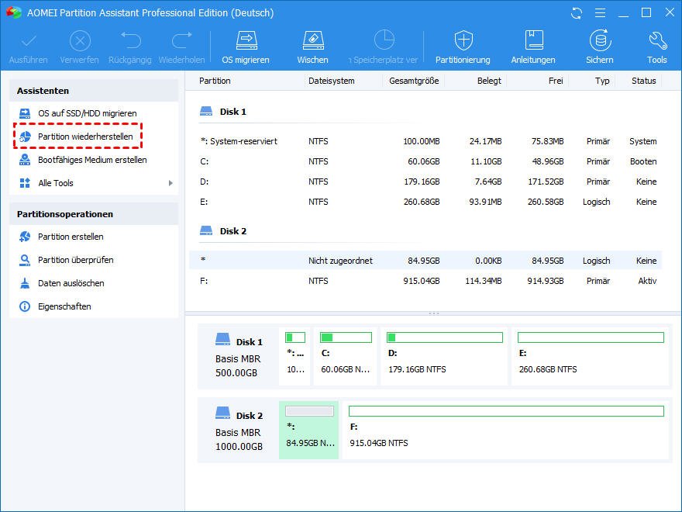
Task: Run Partition überprüfen operation
Action: (75, 260)
